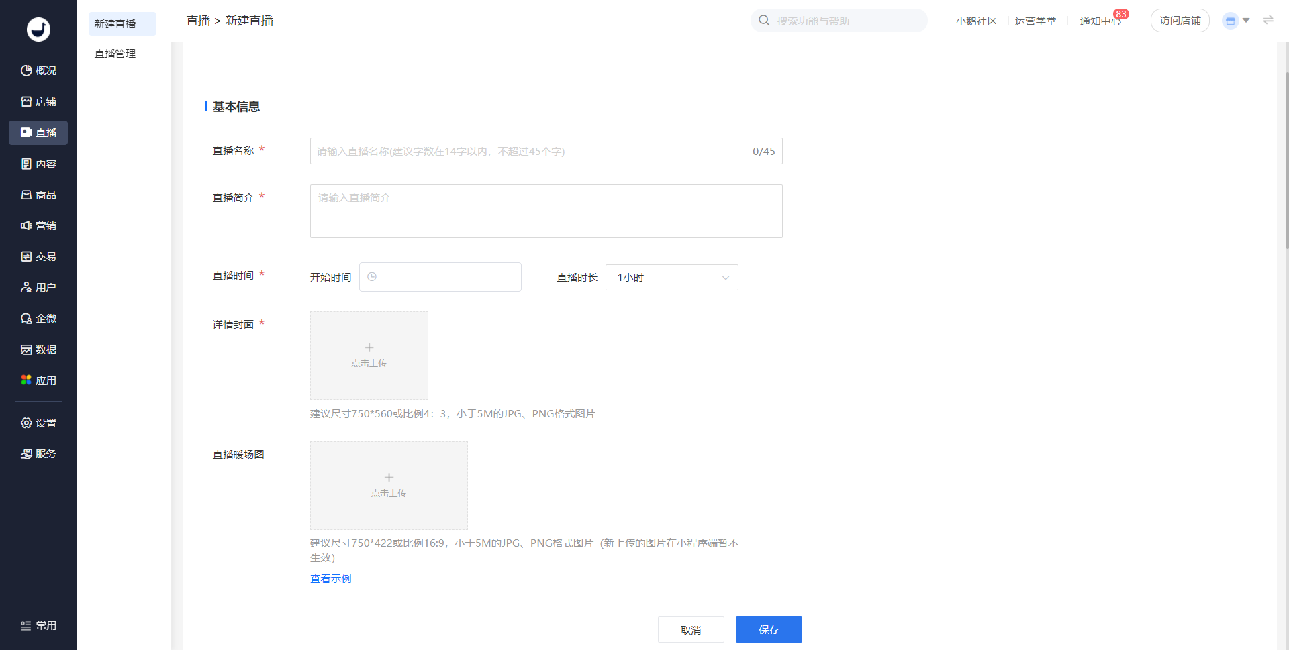Open the 设置 settings section
This screenshot has width=1289, height=650.
38,423
